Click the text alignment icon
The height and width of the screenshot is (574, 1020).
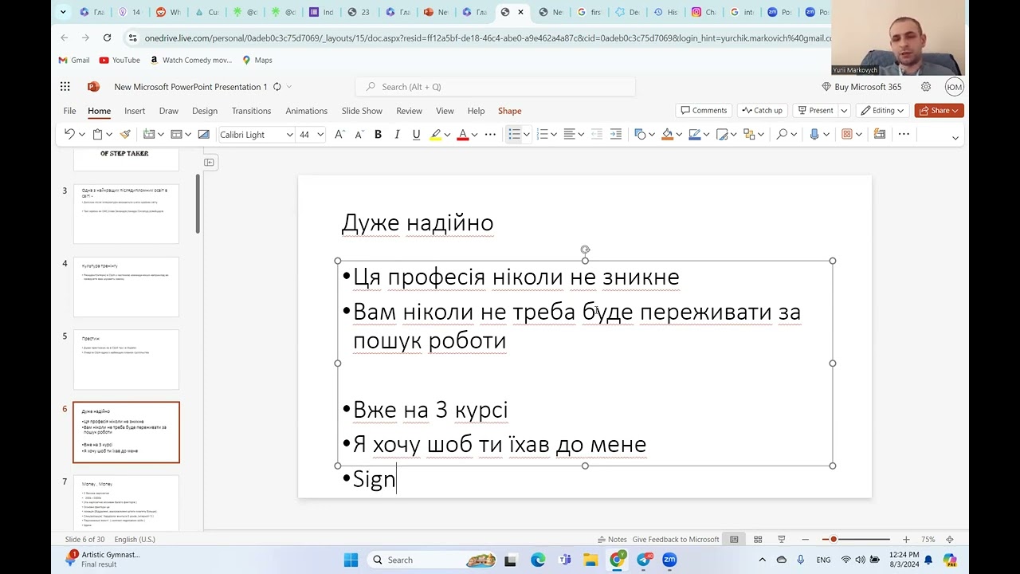click(x=569, y=134)
